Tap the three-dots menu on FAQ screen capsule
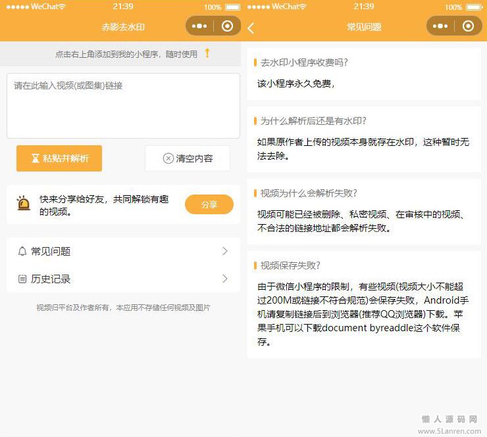 [x=440, y=26]
